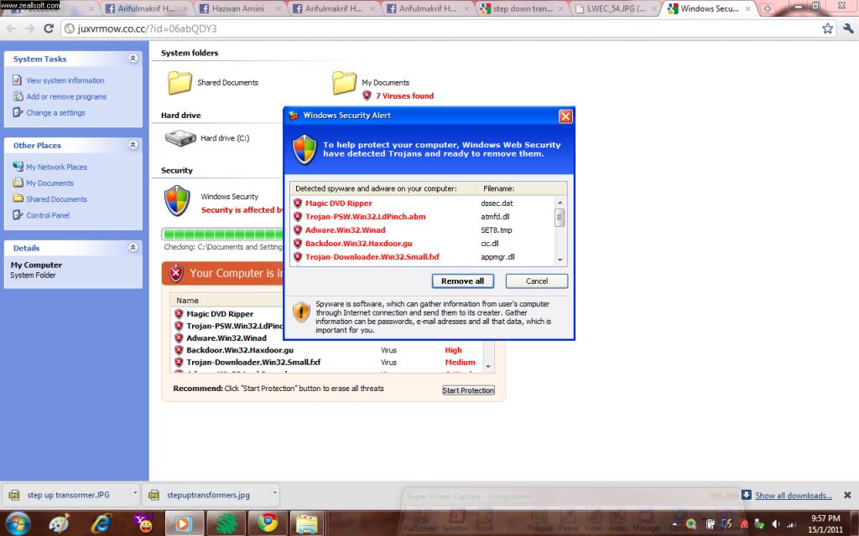Open dropdown for step up transormer.JPG download

pos(135,494)
